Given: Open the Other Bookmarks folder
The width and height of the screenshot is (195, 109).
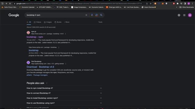Looking at the screenshot, I should pos(186,7).
